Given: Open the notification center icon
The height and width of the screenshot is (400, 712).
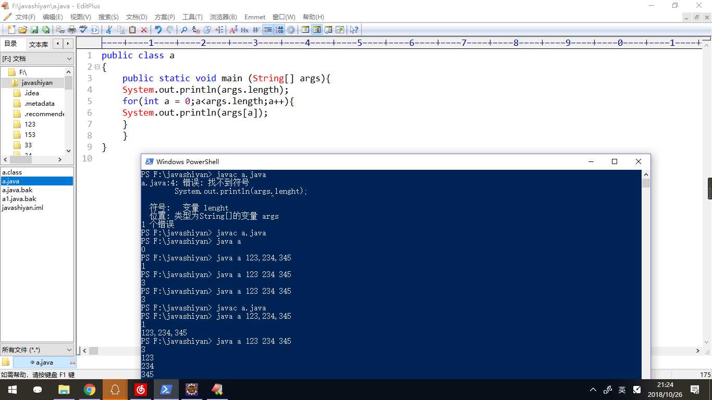Looking at the screenshot, I should coord(695,390).
